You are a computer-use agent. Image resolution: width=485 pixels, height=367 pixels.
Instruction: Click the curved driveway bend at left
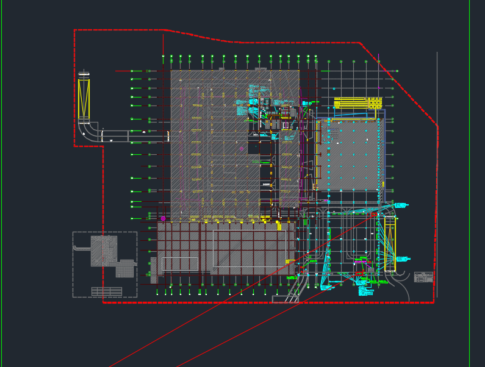click(90, 130)
